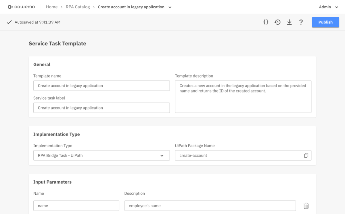The height and width of the screenshot is (214, 345).
Task: Download the template via download icon
Action: pos(289,22)
